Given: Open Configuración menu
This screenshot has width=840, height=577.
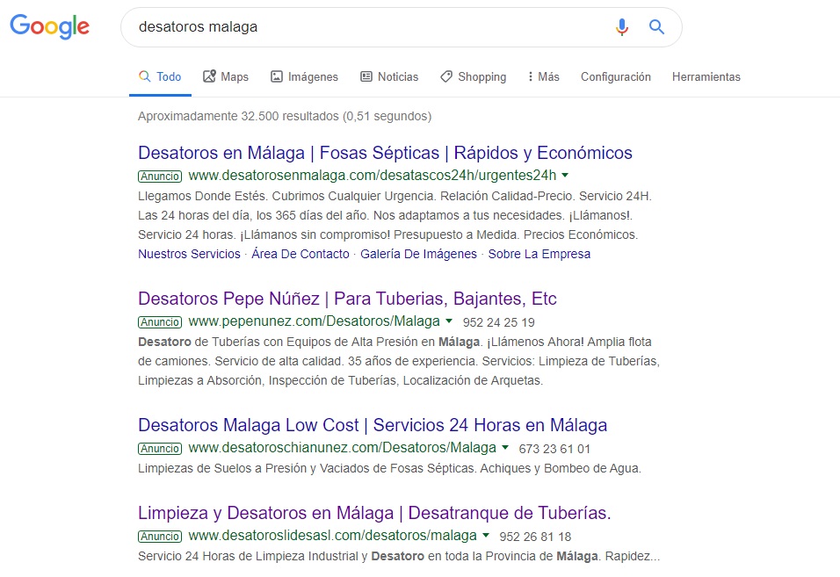Looking at the screenshot, I should point(616,76).
